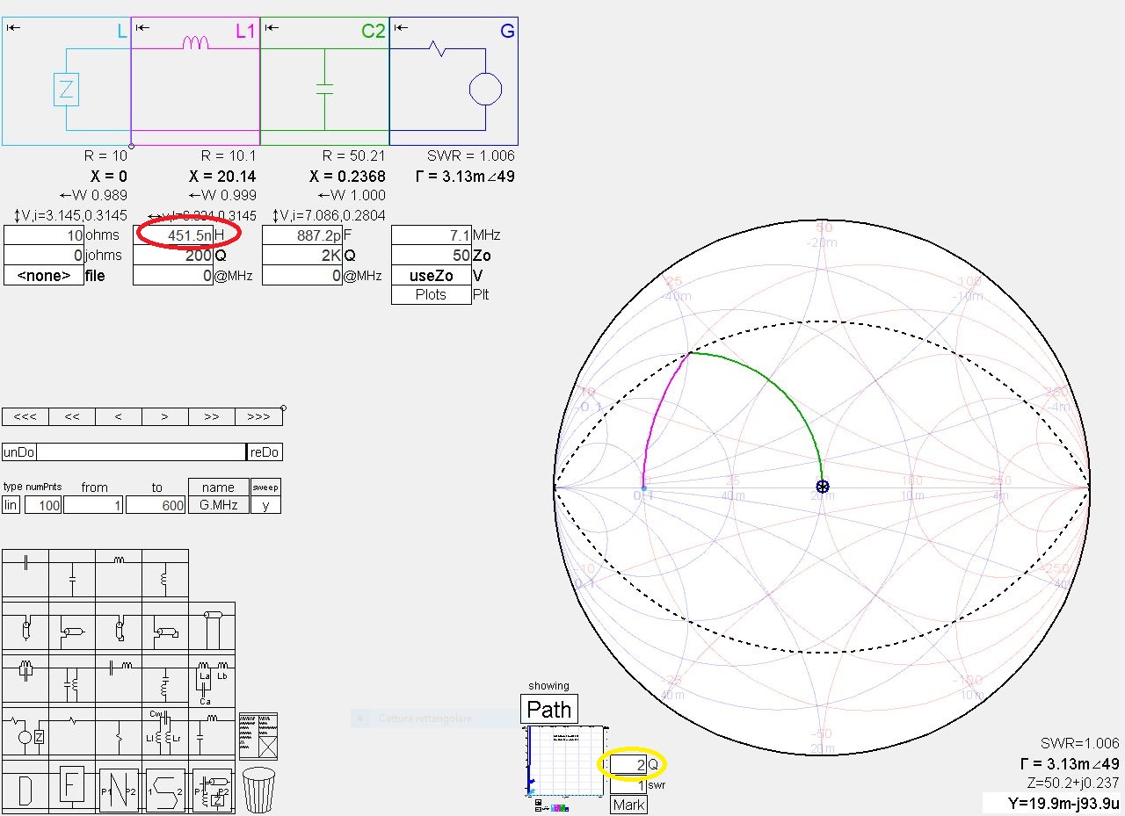Screen dimensions: 1125x816
Task: Add a shunt inductor from the palette
Action: [165, 576]
